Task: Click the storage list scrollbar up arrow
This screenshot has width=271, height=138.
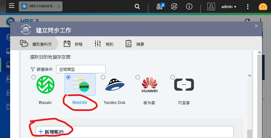Action: [250, 75]
